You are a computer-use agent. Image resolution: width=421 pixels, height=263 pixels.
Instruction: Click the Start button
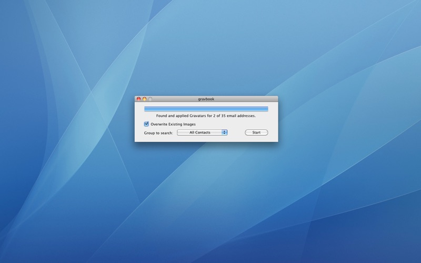click(x=256, y=133)
